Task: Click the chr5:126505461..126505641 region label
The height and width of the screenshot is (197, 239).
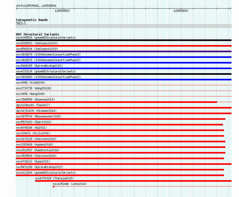Action: pos(36,6)
